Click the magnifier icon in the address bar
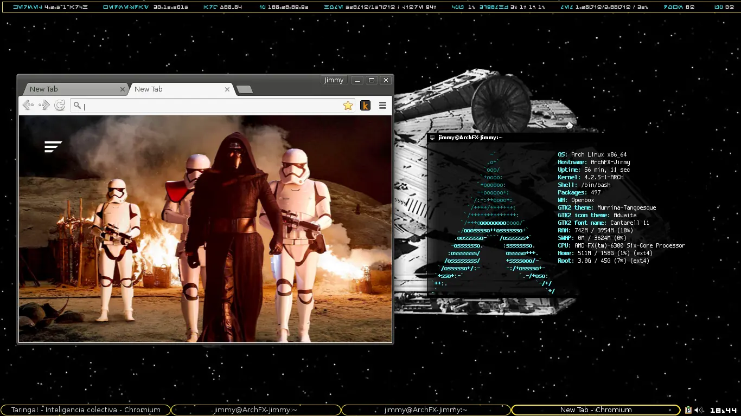 pyautogui.click(x=77, y=106)
